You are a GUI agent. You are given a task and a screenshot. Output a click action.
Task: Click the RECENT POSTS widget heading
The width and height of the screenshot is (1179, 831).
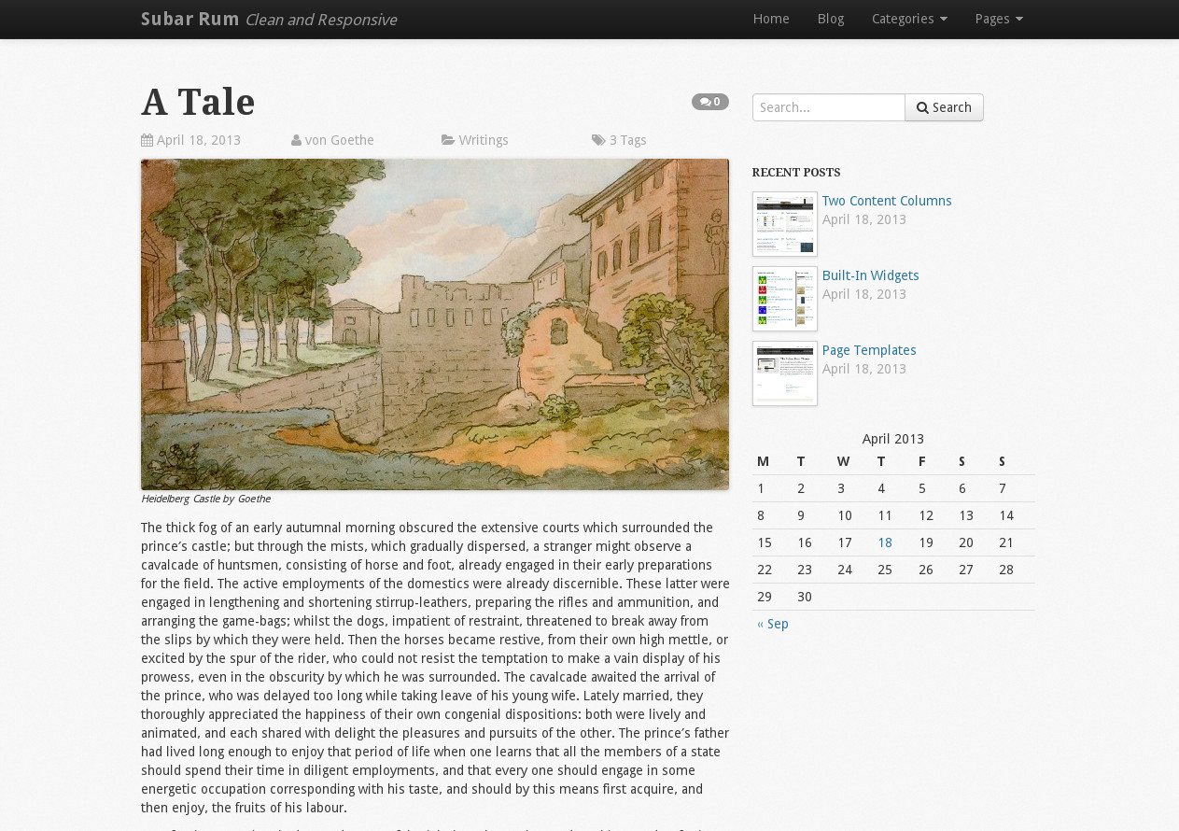point(796,173)
